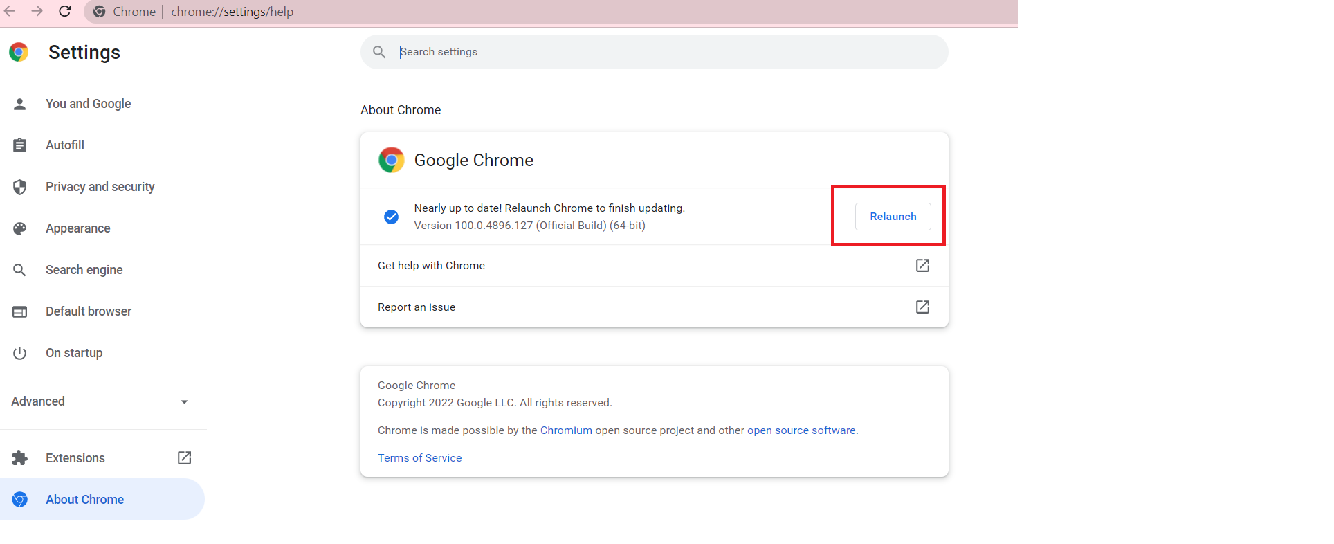This screenshot has height=544, width=1334.
Task: Open Report an issue
Action: point(654,307)
